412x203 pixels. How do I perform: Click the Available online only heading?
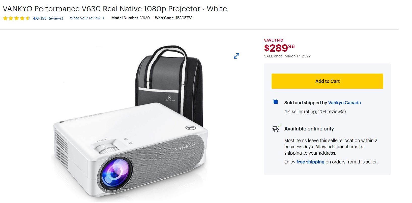click(309, 129)
